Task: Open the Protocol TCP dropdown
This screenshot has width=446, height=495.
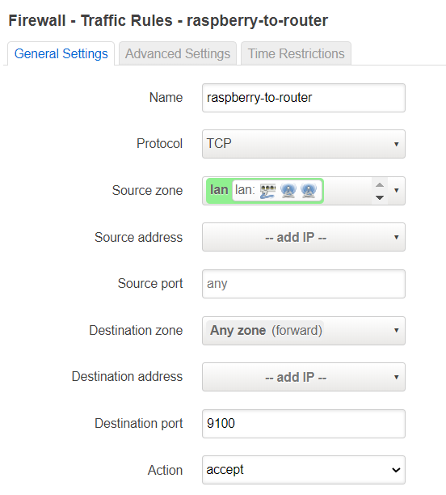Action: click(x=304, y=144)
